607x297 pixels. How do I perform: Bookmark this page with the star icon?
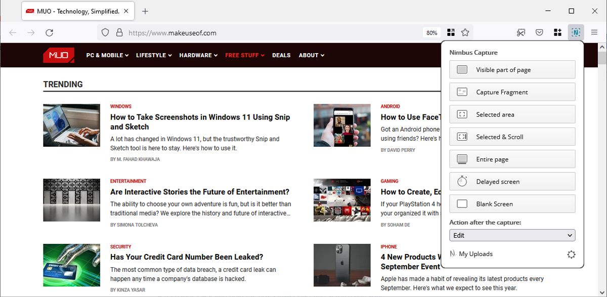(x=465, y=32)
